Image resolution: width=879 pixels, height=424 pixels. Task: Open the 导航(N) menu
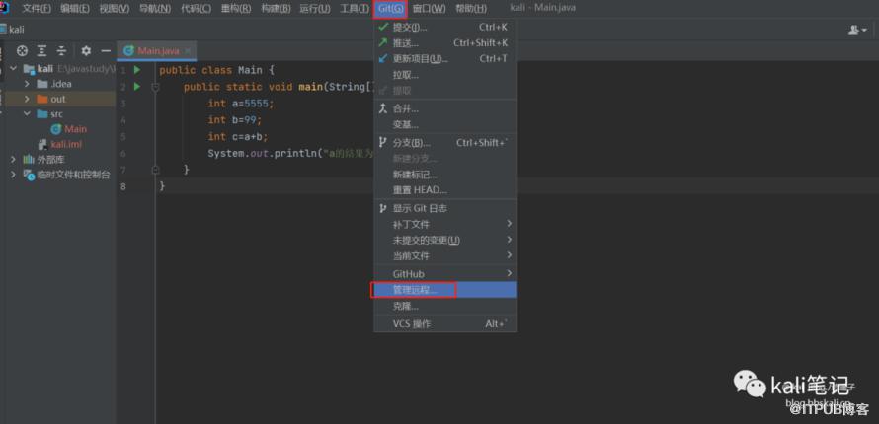pyautogui.click(x=155, y=9)
